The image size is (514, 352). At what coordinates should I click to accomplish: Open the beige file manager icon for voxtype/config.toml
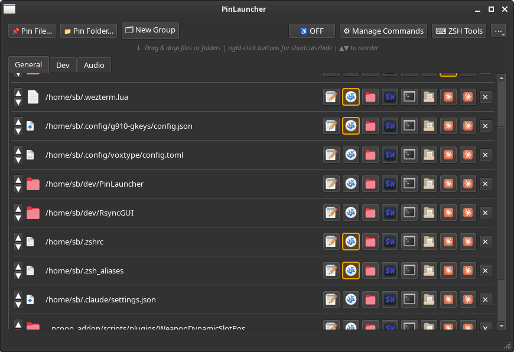coord(429,155)
